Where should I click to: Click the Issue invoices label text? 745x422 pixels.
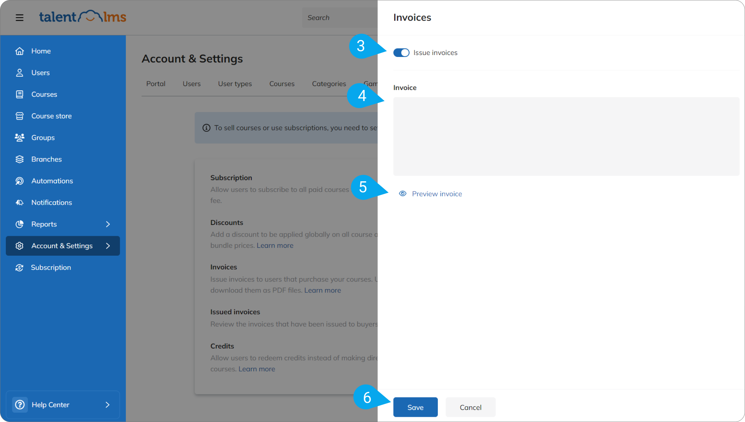pyautogui.click(x=435, y=53)
